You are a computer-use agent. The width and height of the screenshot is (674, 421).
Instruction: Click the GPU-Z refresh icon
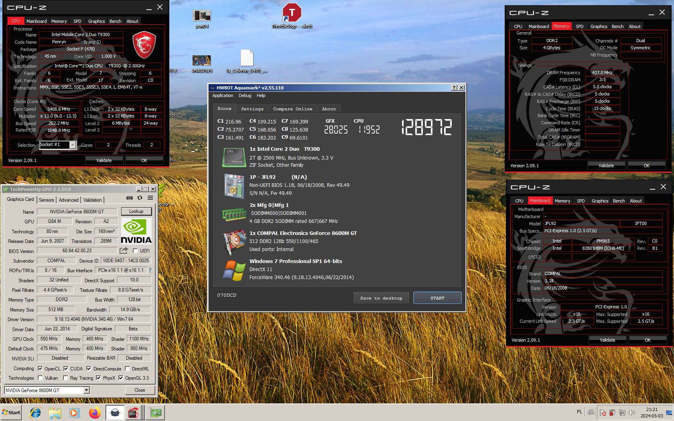coord(140,198)
